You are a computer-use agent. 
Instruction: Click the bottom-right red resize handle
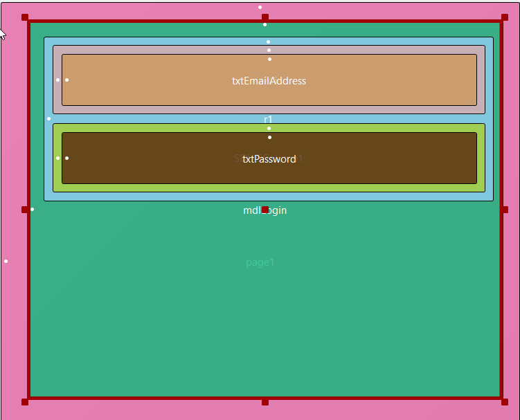point(505,402)
